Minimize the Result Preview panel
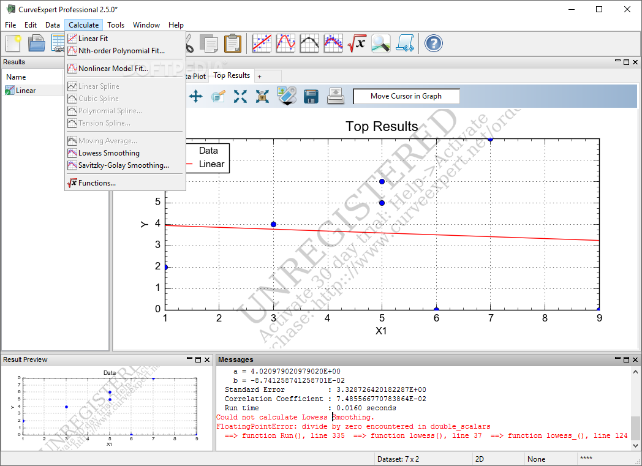The width and height of the screenshot is (642, 466). pyautogui.click(x=189, y=359)
